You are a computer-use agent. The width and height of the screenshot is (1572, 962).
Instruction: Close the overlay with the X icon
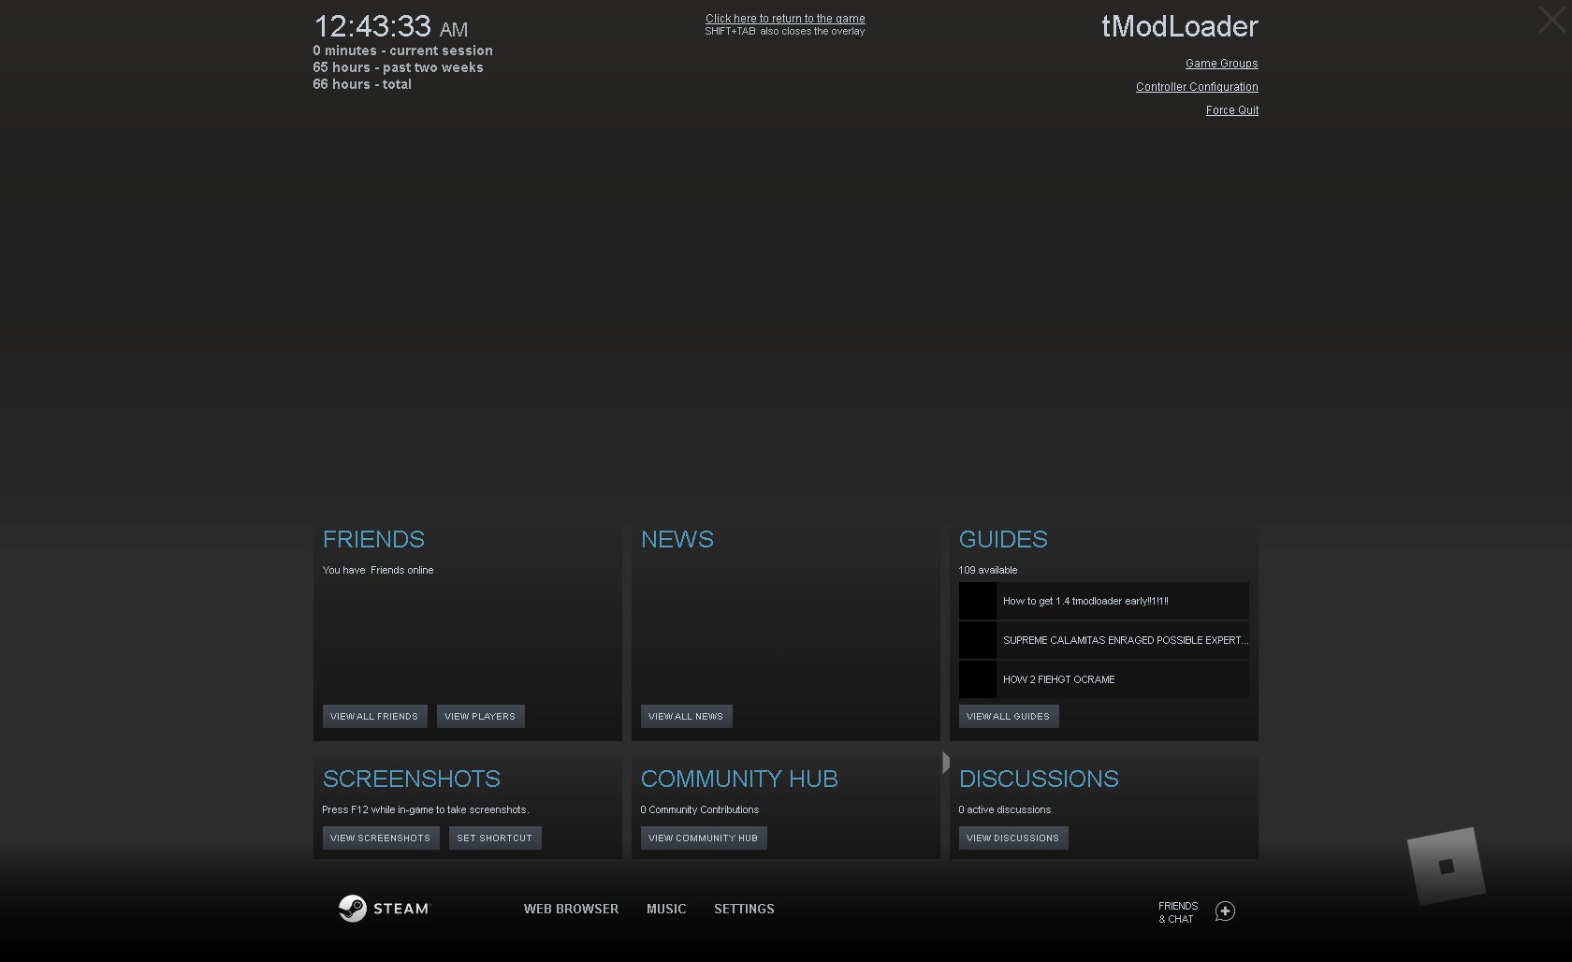tap(1552, 20)
